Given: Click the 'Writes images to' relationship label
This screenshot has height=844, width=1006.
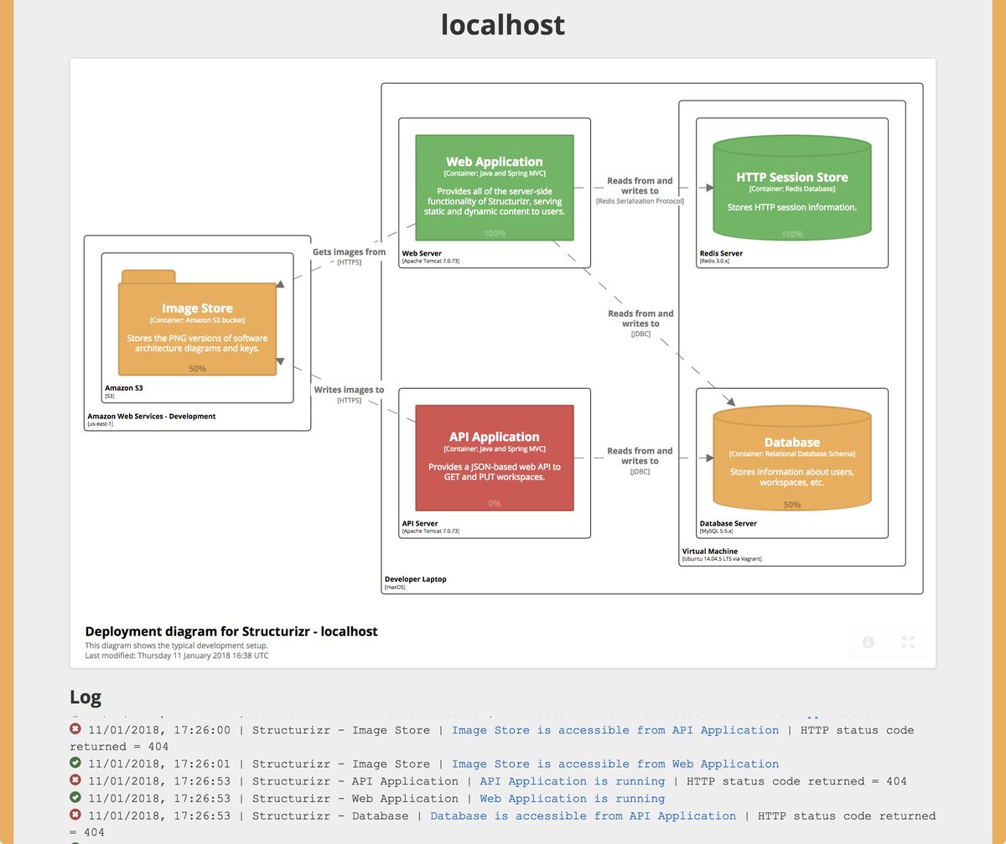Looking at the screenshot, I should tap(349, 390).
